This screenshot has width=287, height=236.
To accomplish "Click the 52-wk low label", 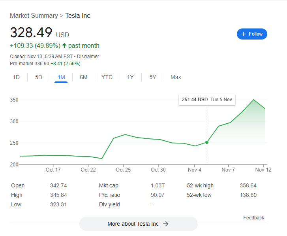I will [199, 195].
